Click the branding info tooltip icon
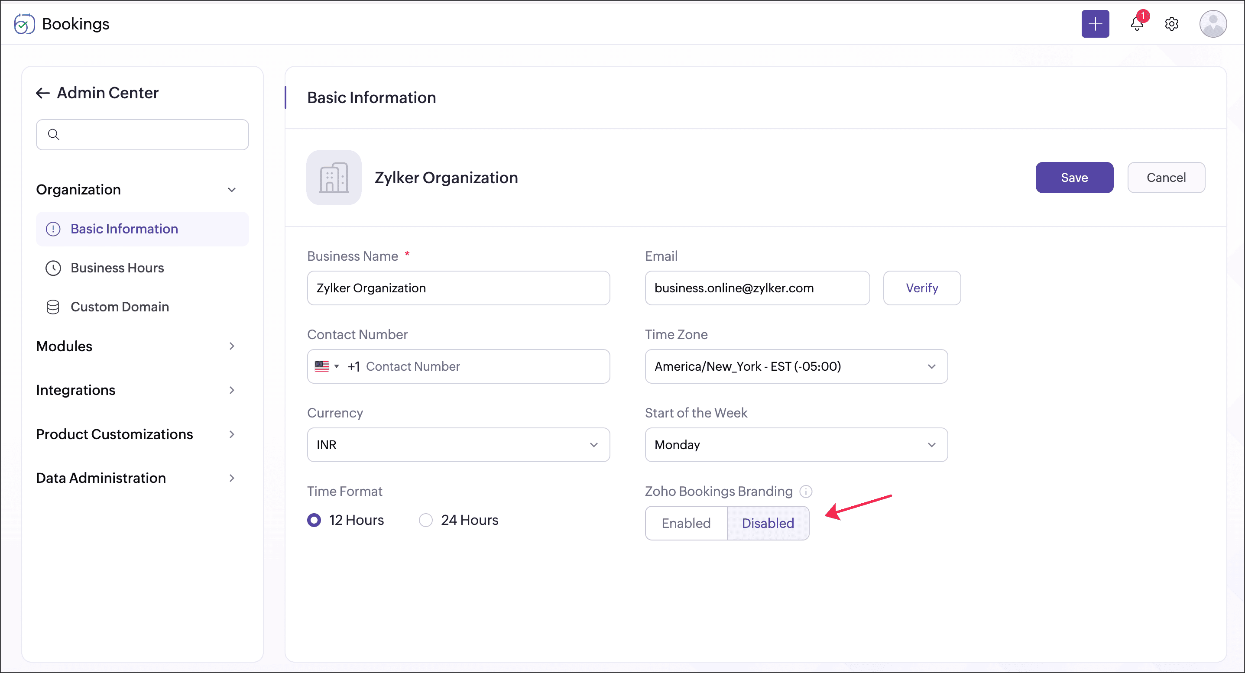 (806, 492)
